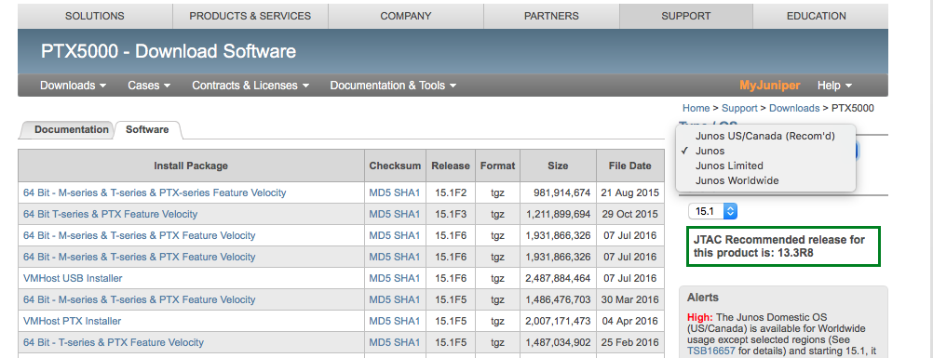The height and width of the screenshot is (358, 933).
Task: Open MD5 checksum for VMHost PTX Installer
Action: pos(380,321)
